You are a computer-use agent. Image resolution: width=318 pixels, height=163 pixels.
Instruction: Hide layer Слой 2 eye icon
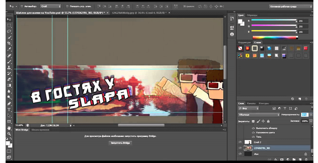[240, 142]
